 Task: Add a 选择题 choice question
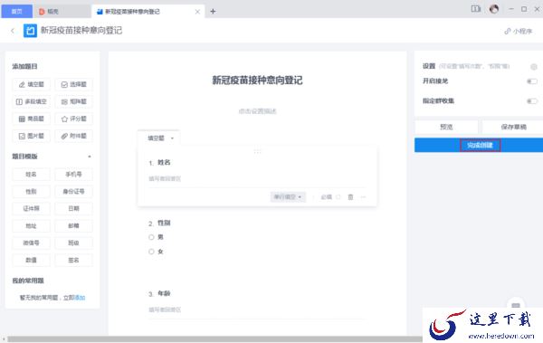point(74,84)
